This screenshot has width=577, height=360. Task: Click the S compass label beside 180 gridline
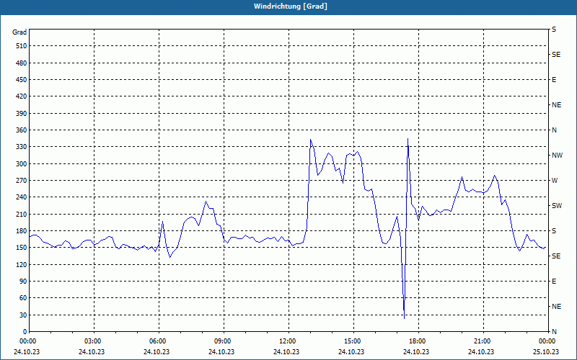pos(554,230)
